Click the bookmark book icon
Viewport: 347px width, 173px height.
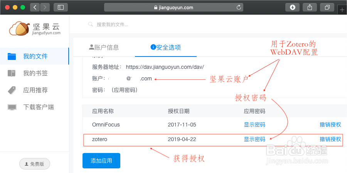12,73
